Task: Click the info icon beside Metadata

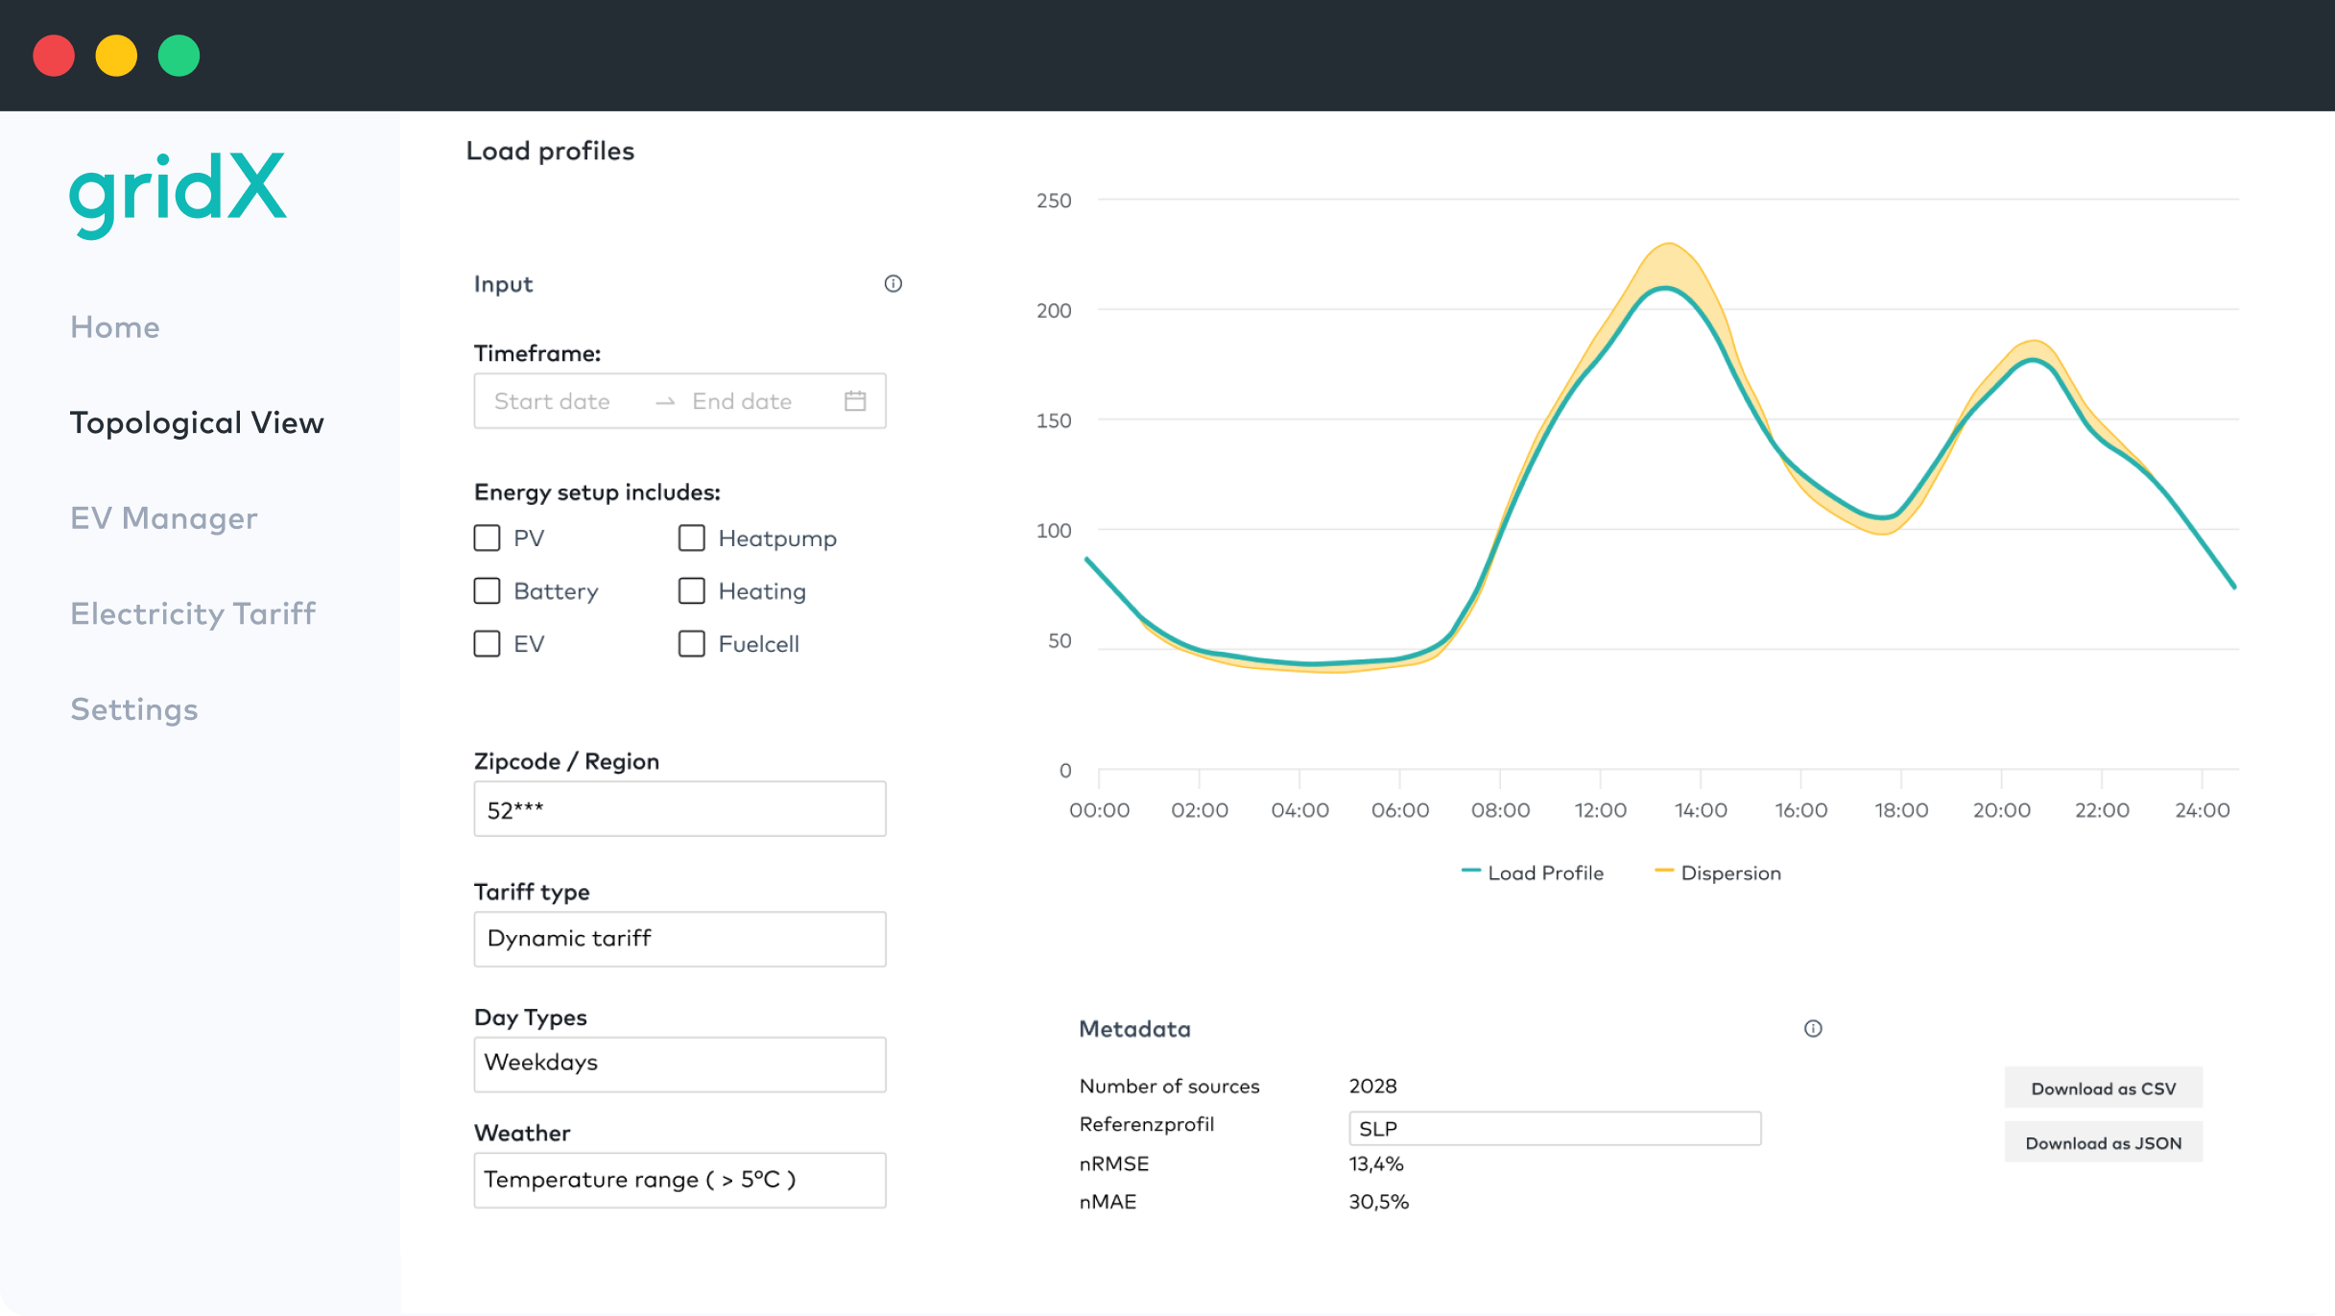Action: 1813,1028
